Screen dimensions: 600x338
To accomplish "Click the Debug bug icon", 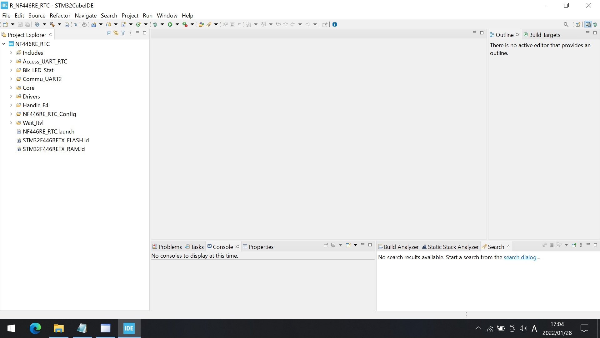I will pos(155,24).
